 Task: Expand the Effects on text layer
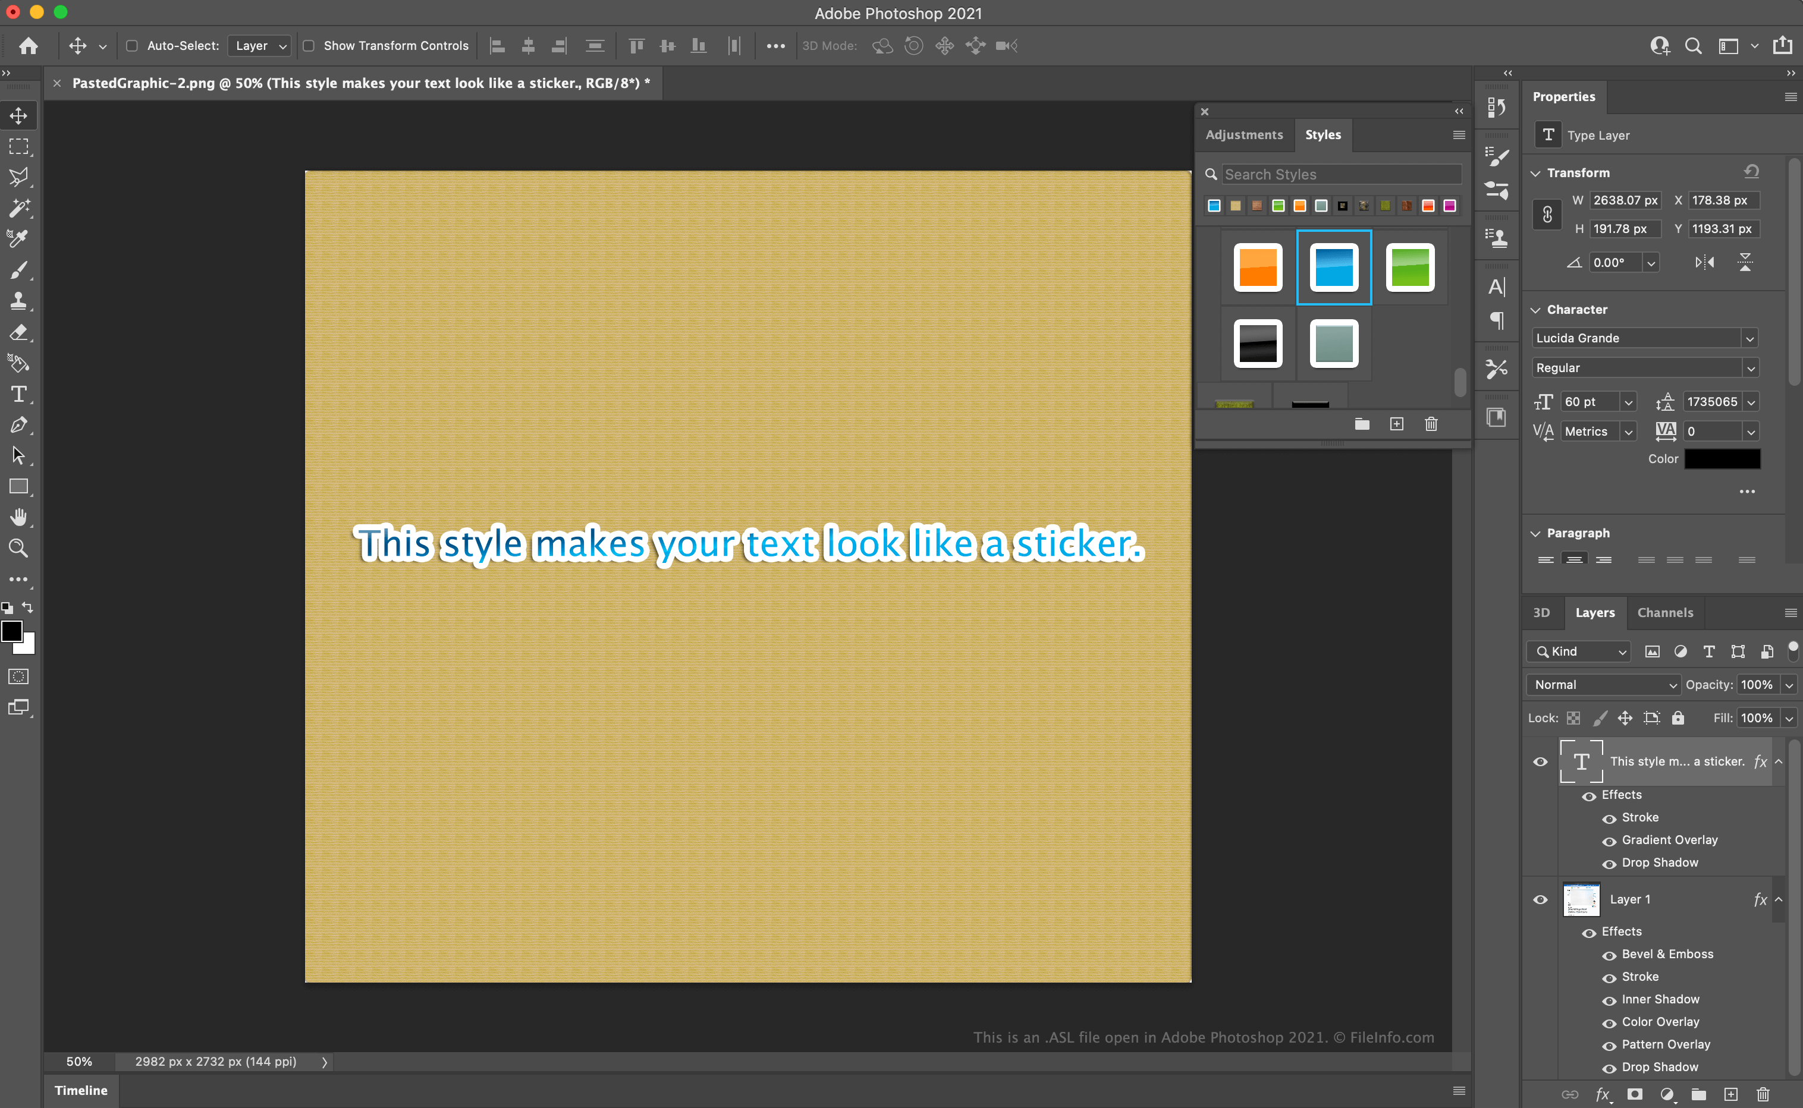pyautogui.click(x=1780, y=760)
